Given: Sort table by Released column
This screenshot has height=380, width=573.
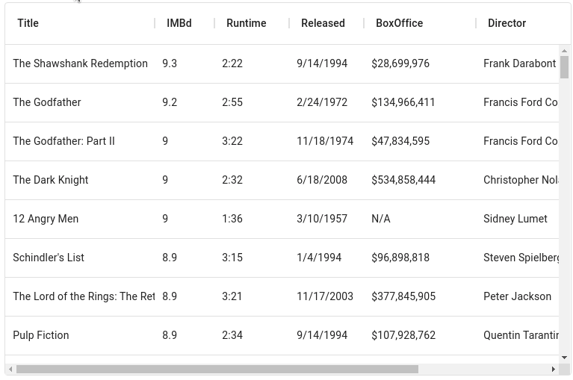Looking at the screenshot, I should click(323, 23).
